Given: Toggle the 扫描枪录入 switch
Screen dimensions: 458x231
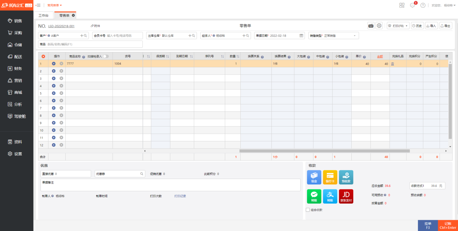Looking at the screenshot, I should (106, 56).
